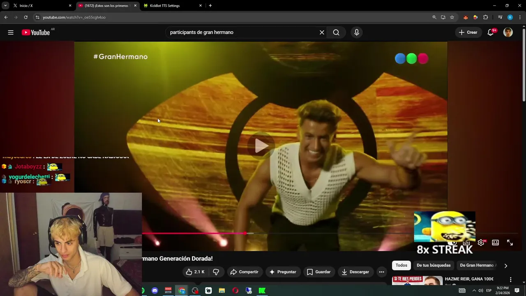Open HAZME REIR video thumbnail
Screen dimensions: 526x296
pos(417,280)
